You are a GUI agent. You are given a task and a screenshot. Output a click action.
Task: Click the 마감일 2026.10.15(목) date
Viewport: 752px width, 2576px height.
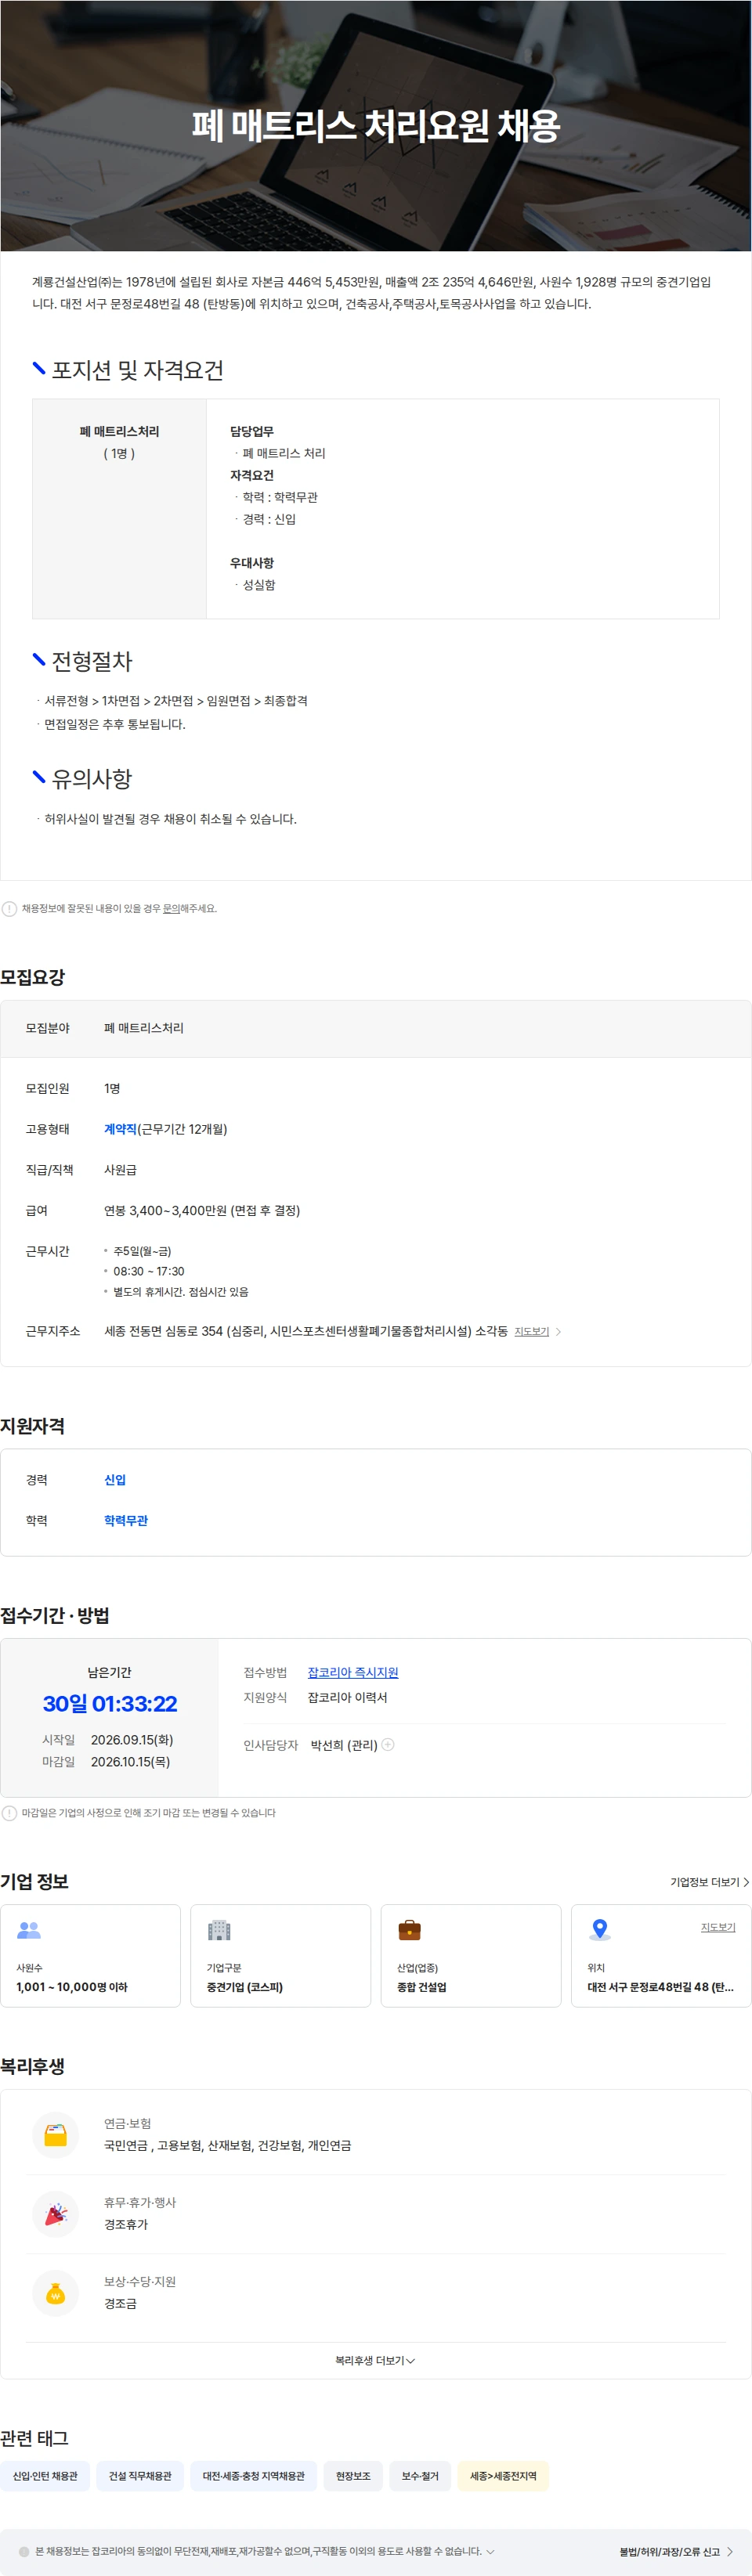pos(130,1762)
